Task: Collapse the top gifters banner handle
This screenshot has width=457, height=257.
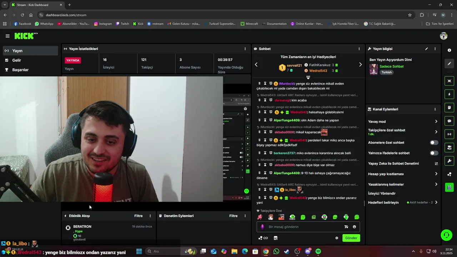Action: (x=308, y=77)
